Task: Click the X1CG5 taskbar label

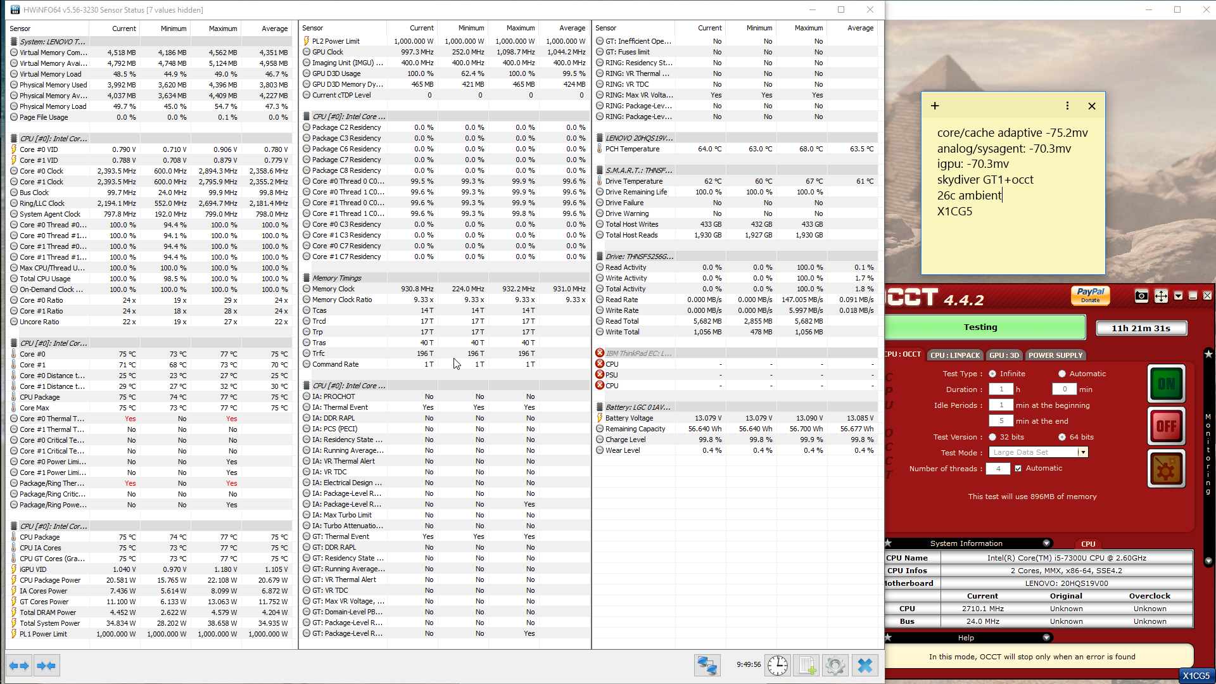Action: tap(1196, 676)
